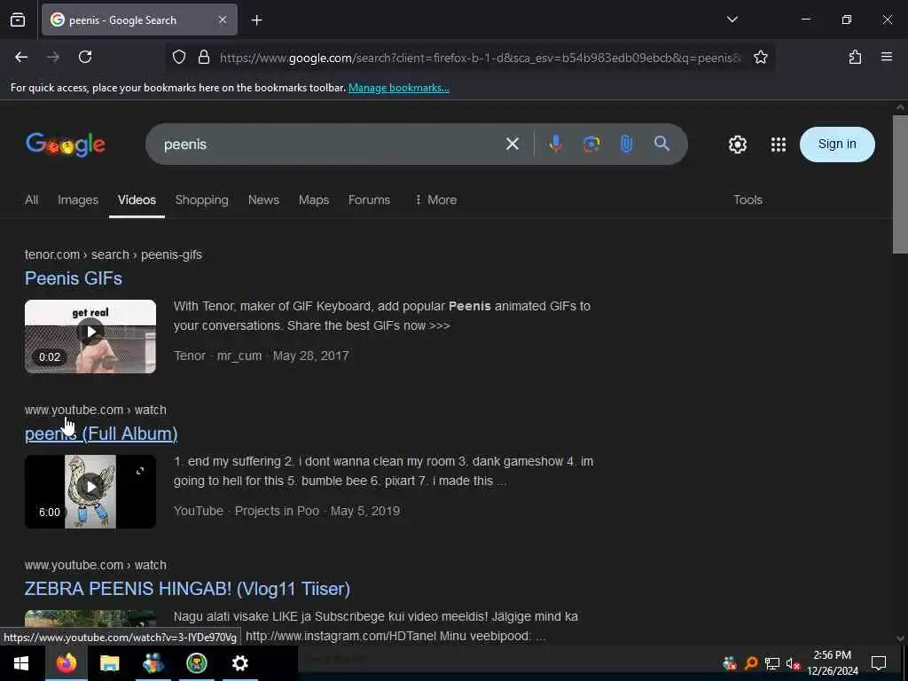Screen dimensions: 908x681
Task: Open Google Lens image search
Action: 591,144
